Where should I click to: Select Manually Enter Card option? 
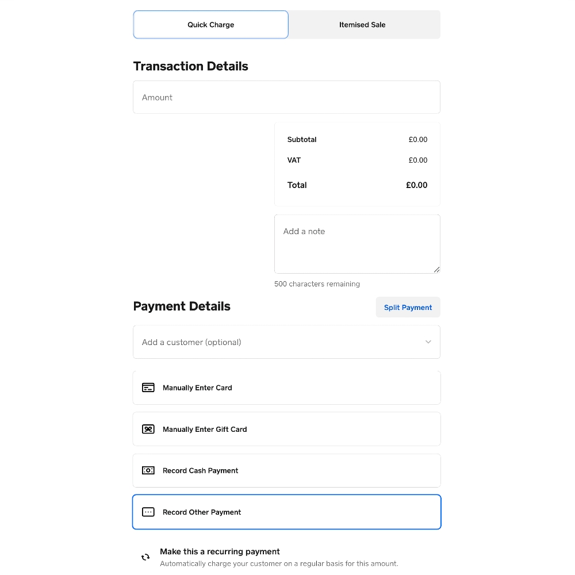[286, 388]
